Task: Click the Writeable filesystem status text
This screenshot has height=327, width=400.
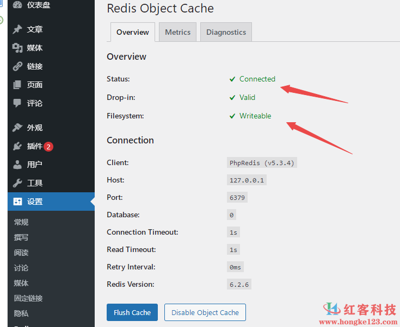Action: pyautogui.click(x=255, y=116)
